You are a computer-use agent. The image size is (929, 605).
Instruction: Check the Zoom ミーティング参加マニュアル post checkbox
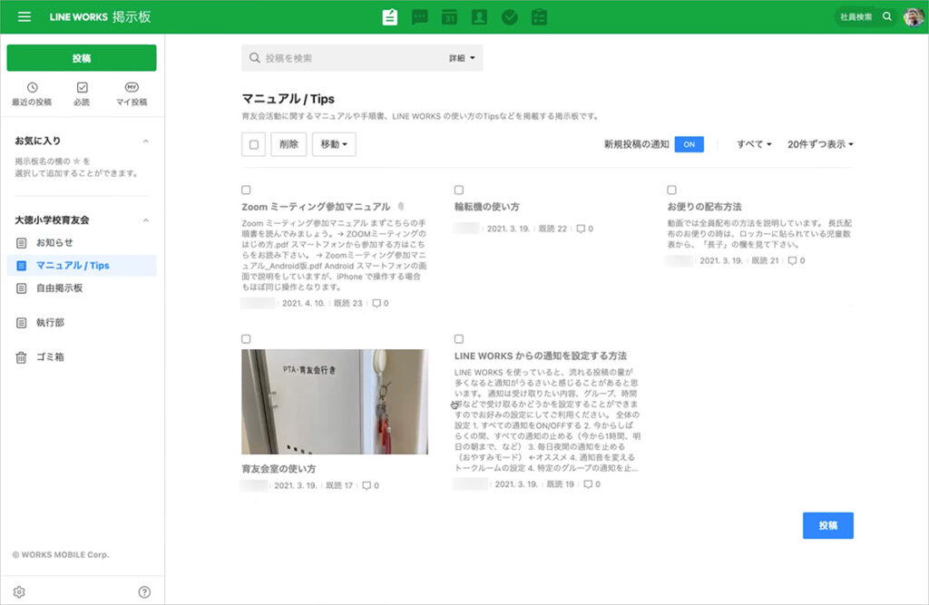[247, 190]
